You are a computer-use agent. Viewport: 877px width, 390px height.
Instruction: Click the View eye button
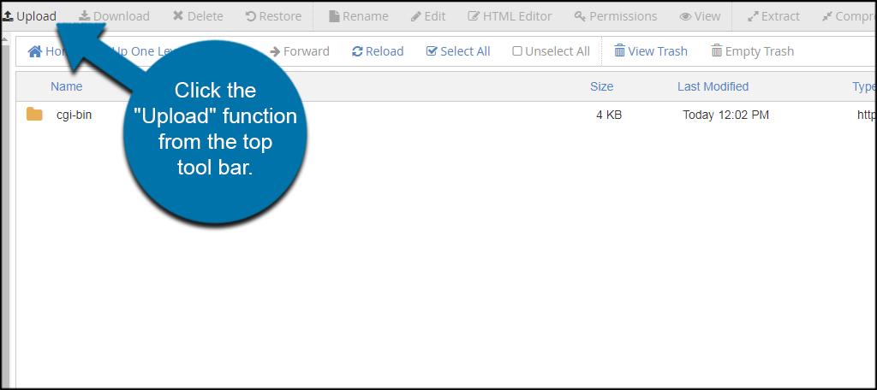click(x=701, y=17)
